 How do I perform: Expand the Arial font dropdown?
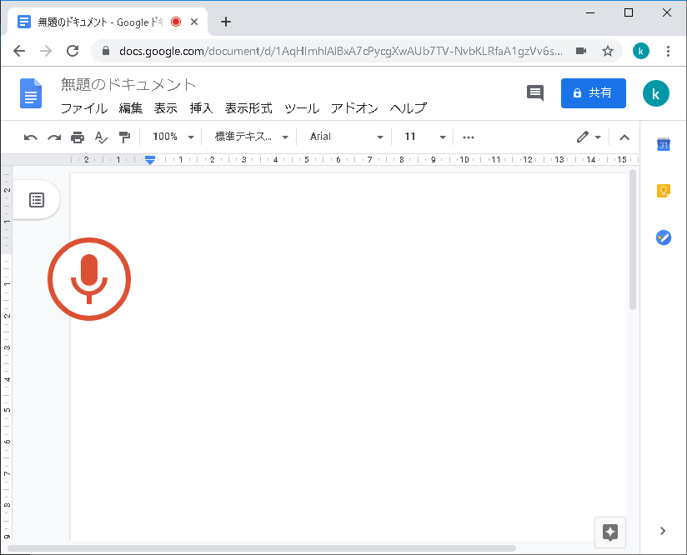346,137
